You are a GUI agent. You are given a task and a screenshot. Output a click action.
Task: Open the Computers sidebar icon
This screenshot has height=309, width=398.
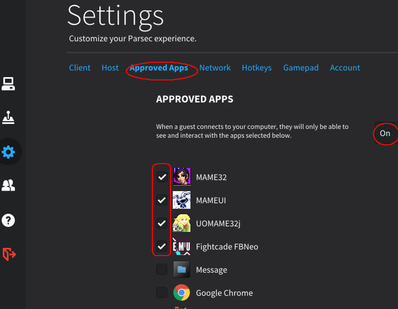point(8,84)
